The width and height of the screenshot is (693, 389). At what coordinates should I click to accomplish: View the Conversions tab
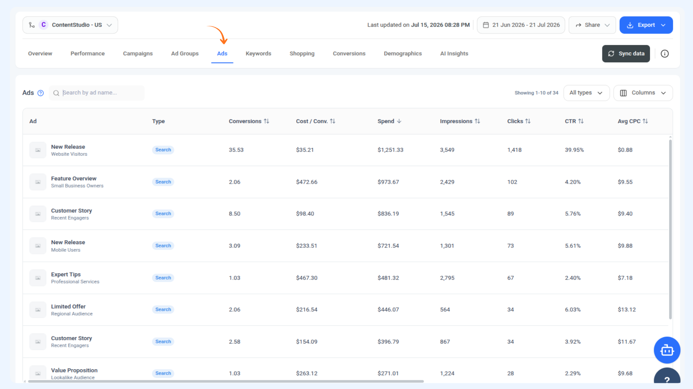(349, 54)
